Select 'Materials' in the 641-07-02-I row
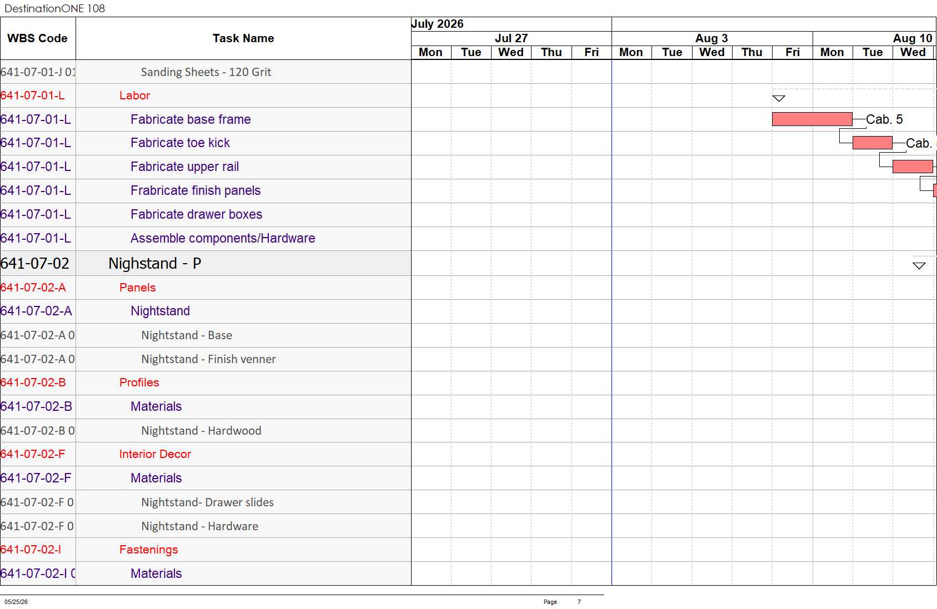 [156, 573]
